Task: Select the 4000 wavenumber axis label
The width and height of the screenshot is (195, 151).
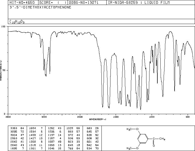Action: click(8, 117)
